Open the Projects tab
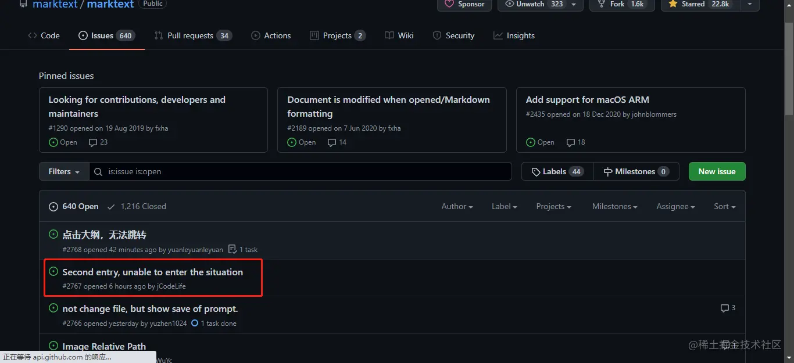The width and height of the screenshot is (794, 363). click(x=337, y=35)
